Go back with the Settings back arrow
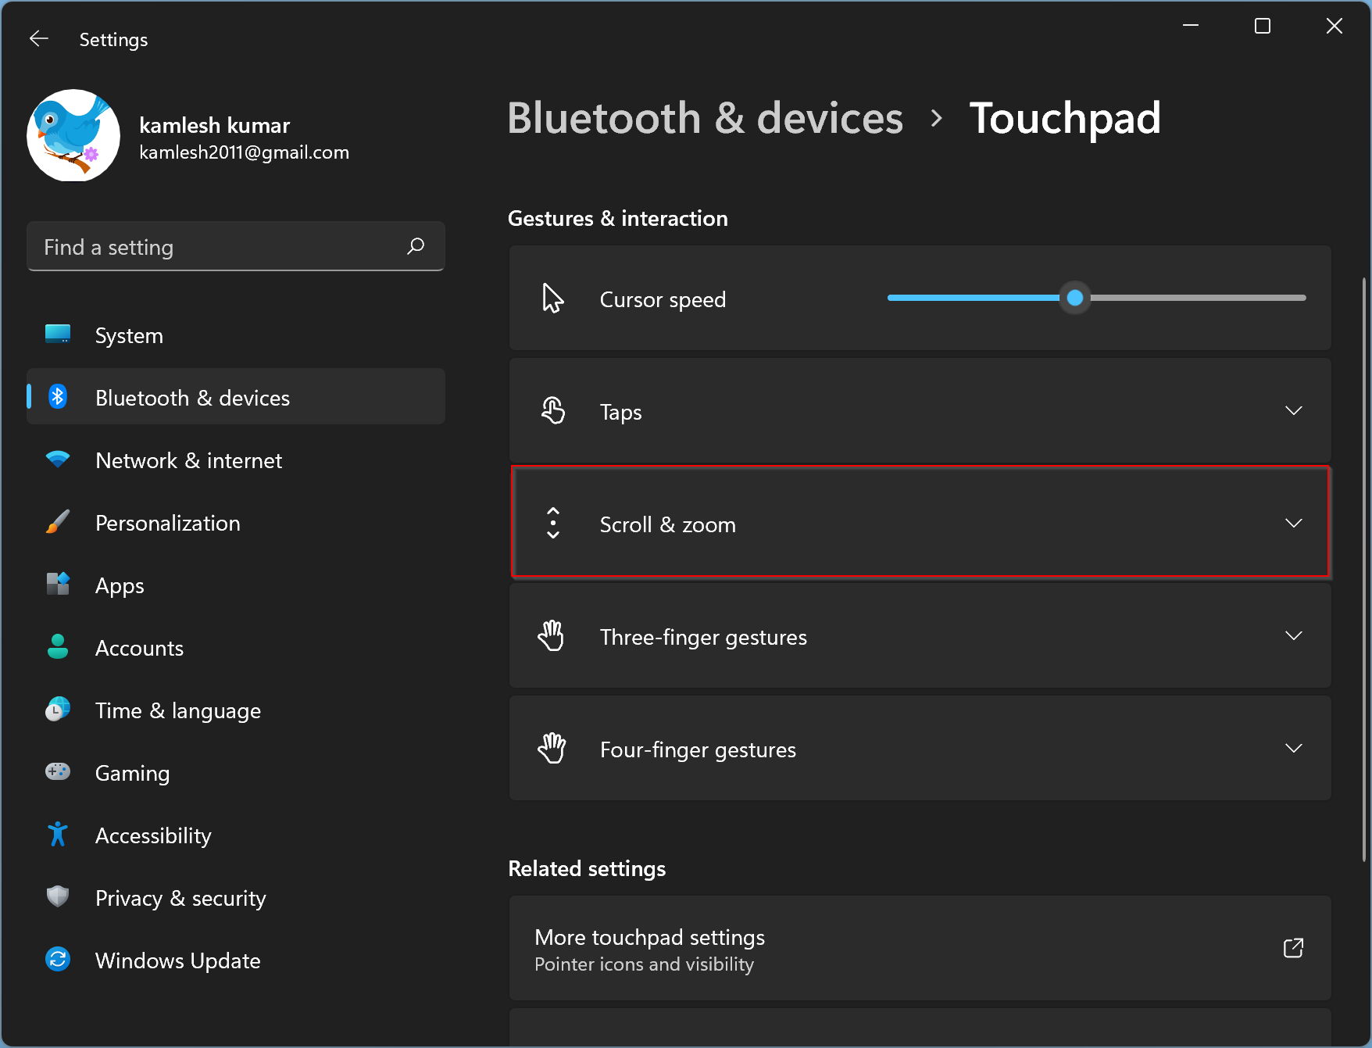 pyautogui.click(x=39, y=38)
